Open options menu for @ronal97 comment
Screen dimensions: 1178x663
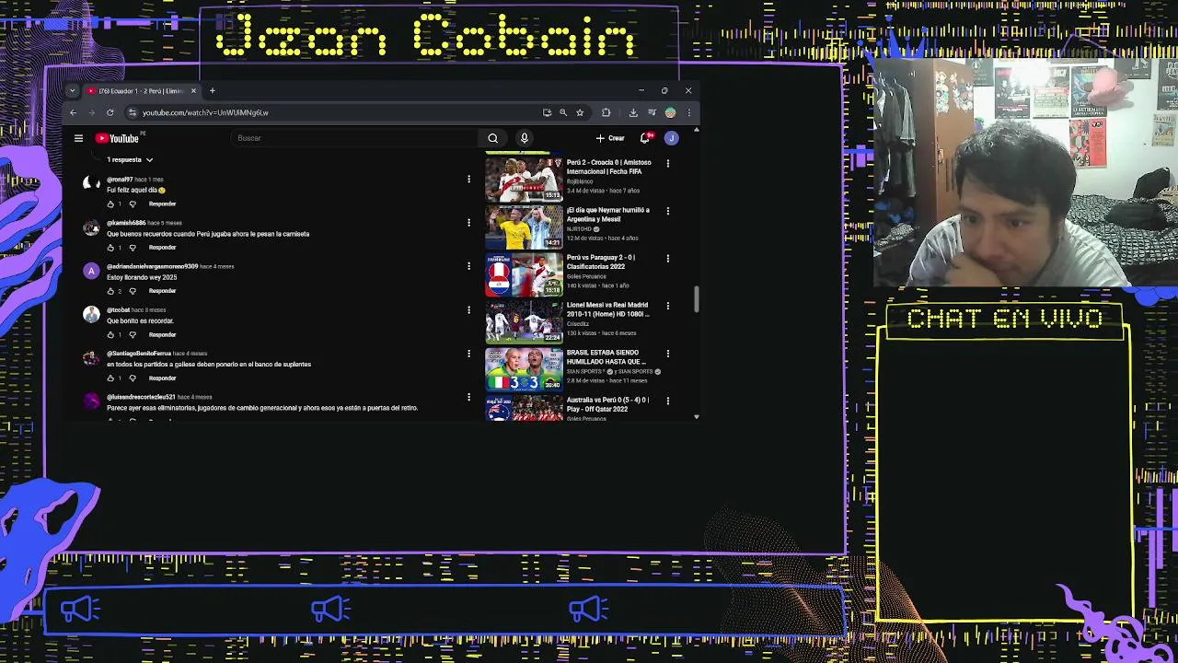(x=468, y=180)
